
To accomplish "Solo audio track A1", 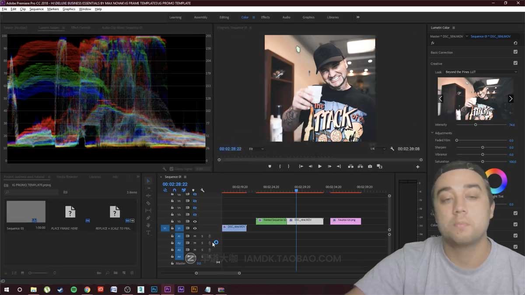I will pos(202,236).
